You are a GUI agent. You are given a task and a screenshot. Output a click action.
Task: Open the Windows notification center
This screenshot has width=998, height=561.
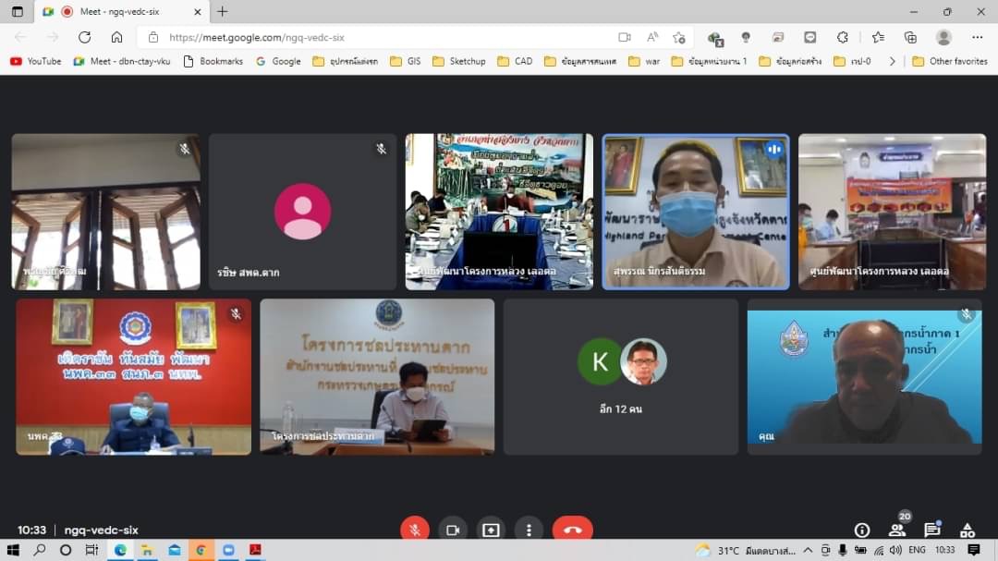974,550
